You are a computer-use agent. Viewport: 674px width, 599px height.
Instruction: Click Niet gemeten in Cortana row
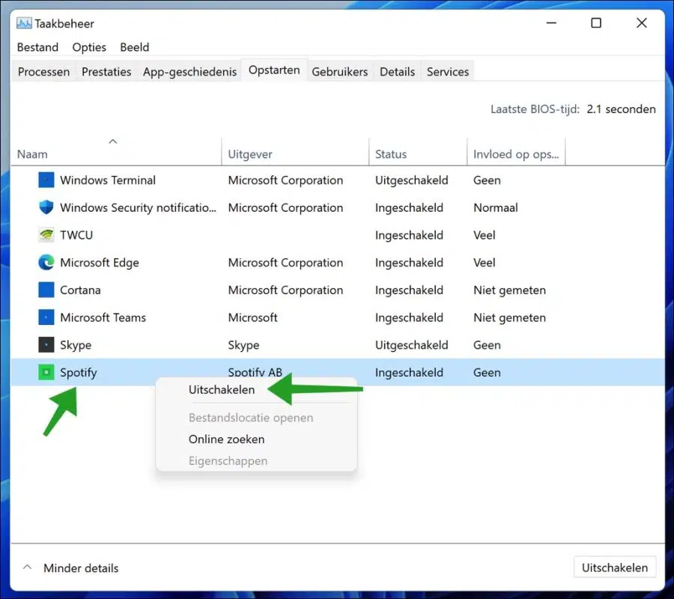(509, 290)
